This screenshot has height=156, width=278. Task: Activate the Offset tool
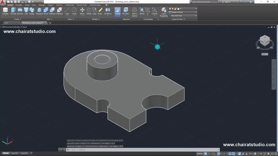[x=89, y=11]
